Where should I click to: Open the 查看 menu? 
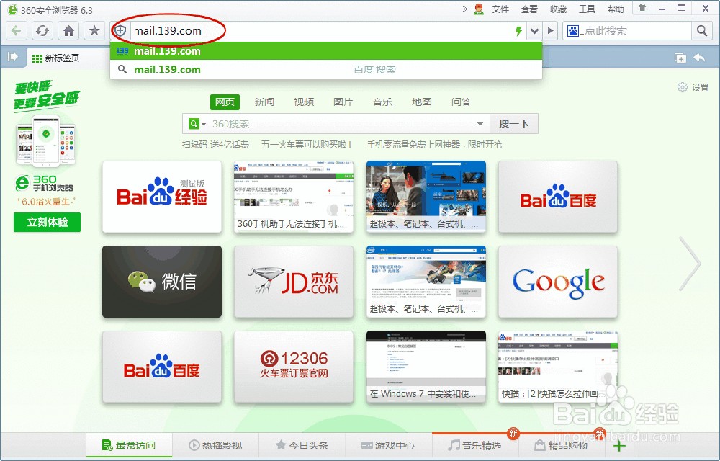point(529,9)
